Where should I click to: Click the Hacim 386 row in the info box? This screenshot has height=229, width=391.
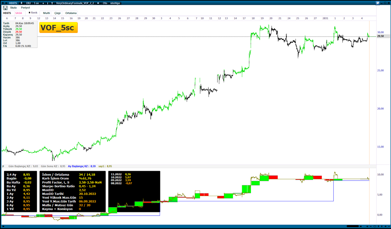point(12,37)
